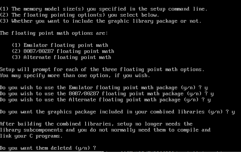The width and height of the screenshot is (241, 152).
Task: Click the graphics package combined libraries question
Action: tap(112, 112)
